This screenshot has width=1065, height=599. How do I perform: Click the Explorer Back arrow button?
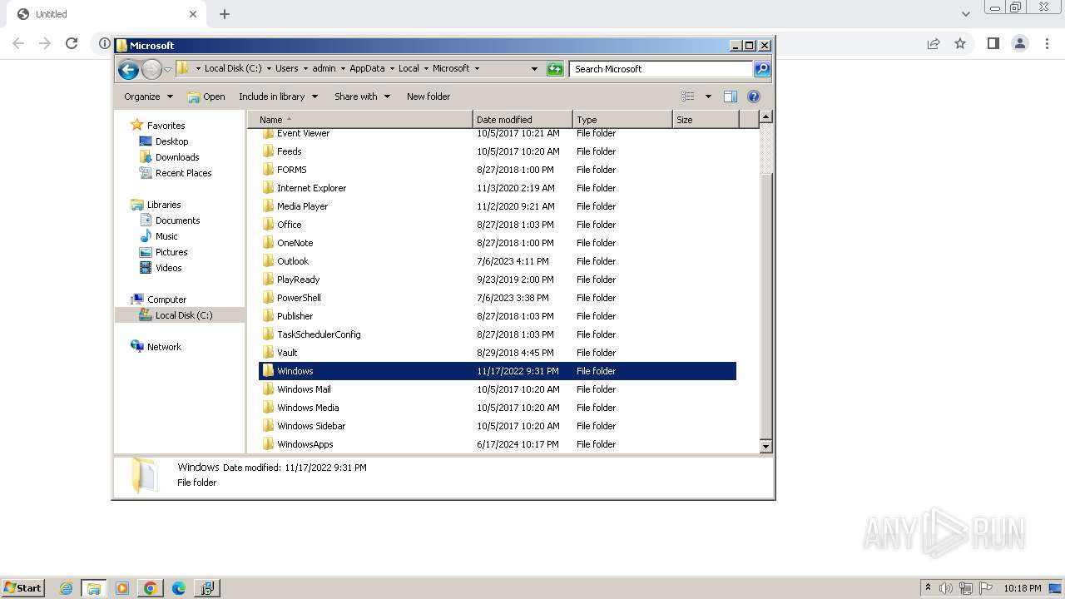pos(128,69)
